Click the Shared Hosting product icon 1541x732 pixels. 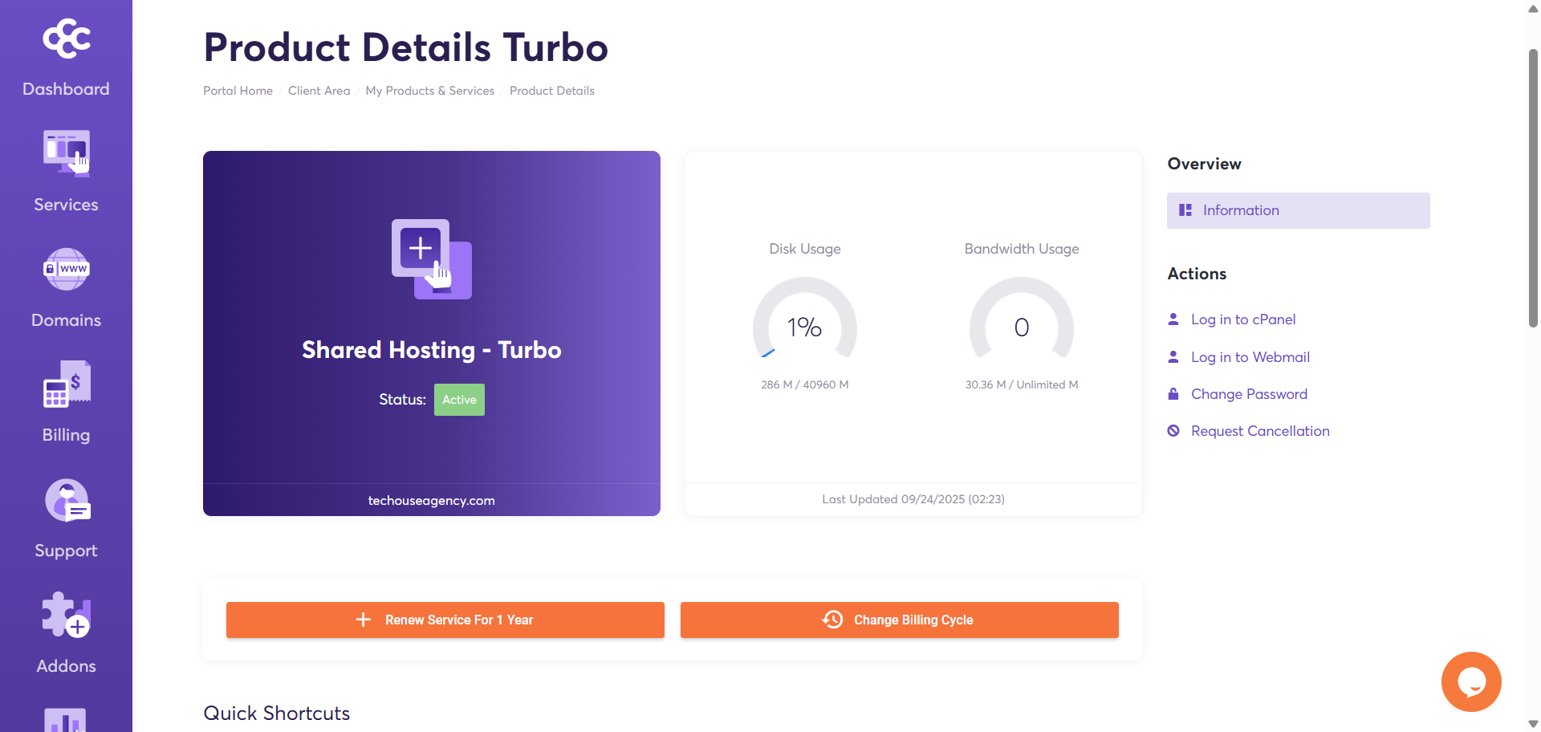tap(432, 259)
